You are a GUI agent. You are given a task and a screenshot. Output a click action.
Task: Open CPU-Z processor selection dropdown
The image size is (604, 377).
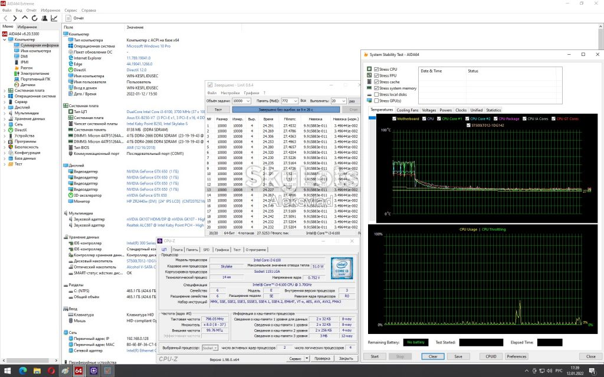tap(215, 348)
